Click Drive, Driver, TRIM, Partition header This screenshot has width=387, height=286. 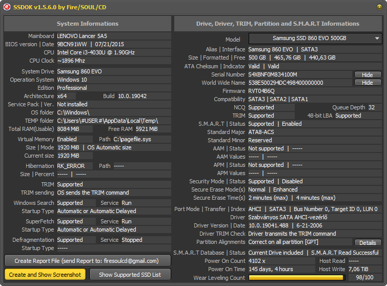[278, 24]
